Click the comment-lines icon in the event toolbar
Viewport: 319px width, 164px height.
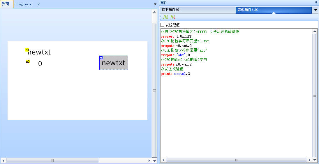point(165,17)
